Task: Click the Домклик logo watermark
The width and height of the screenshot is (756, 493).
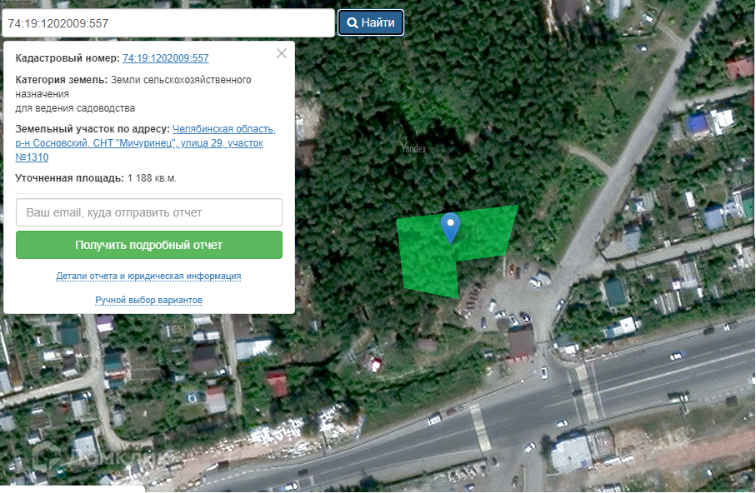Action: [x=99, y=456]
